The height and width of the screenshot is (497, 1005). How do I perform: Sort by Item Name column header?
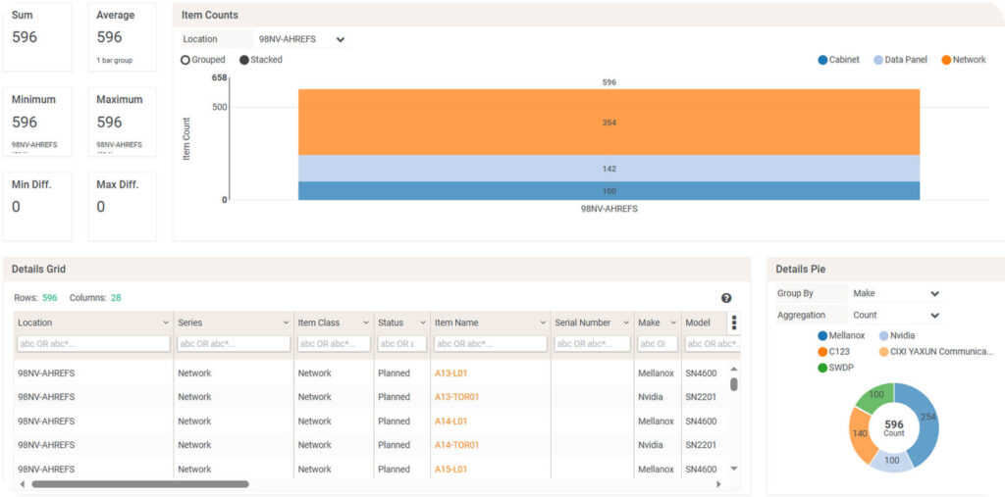pyautogui.click(x=484, y=323)
